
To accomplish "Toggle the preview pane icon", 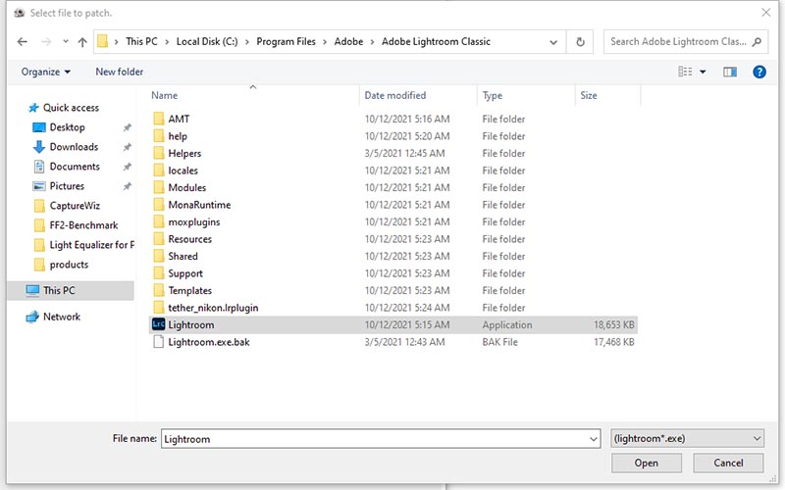I will [730, 72].
